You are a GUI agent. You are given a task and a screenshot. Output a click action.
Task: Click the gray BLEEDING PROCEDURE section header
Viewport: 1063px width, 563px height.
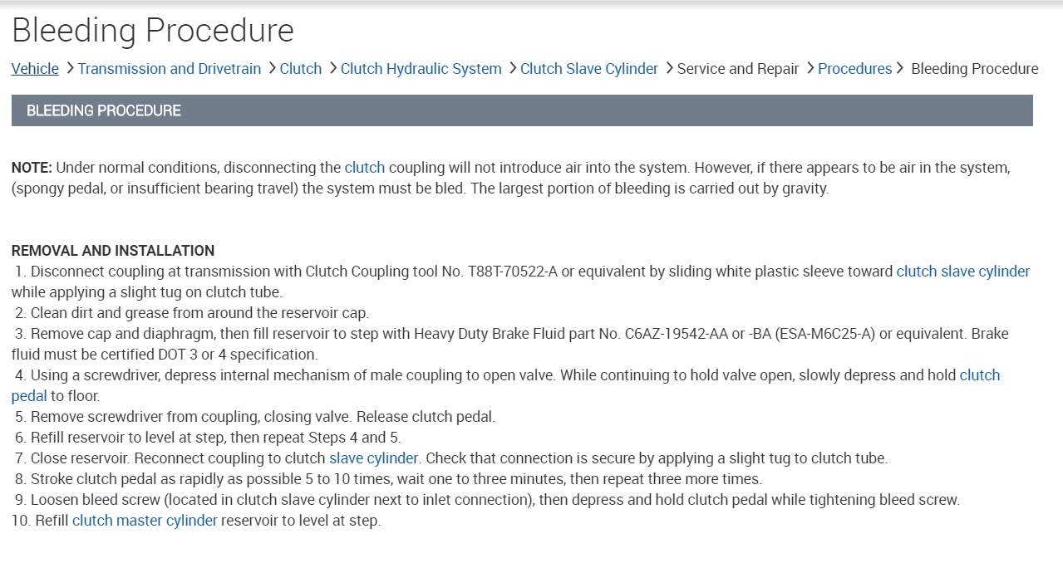522,110
